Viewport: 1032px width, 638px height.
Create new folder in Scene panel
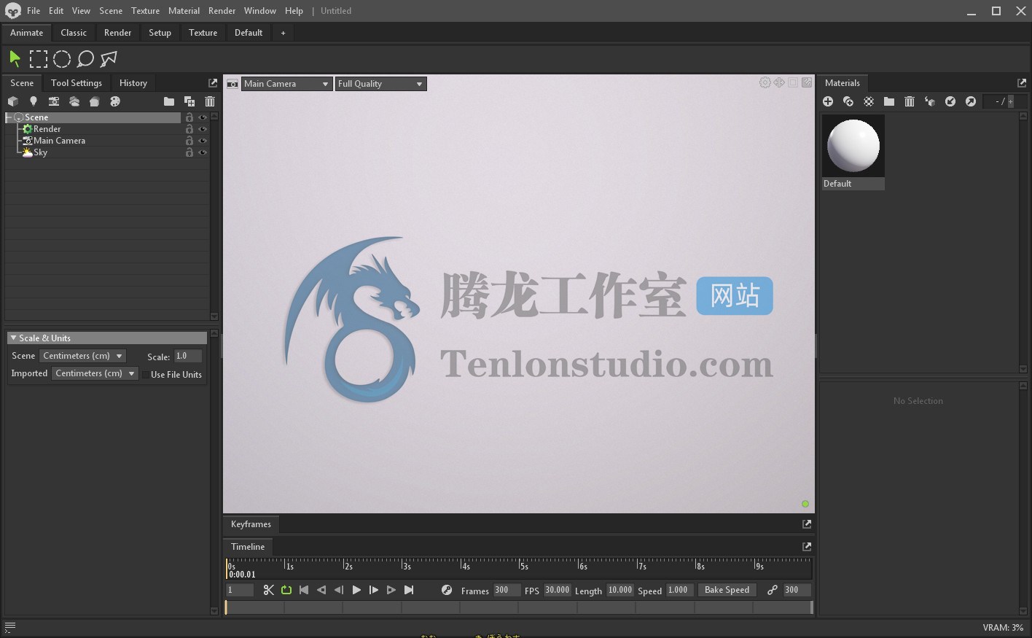click(169, 101)
